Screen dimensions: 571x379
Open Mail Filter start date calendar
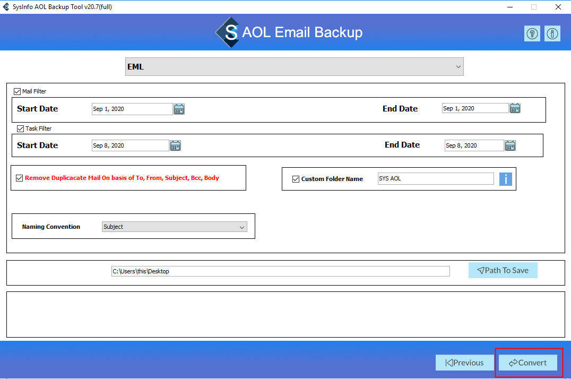[x=179, y=109]
